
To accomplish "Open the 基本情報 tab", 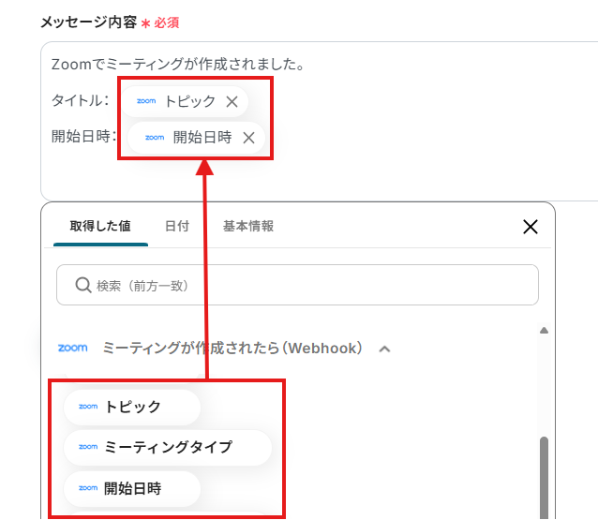I will coord(248,226).
